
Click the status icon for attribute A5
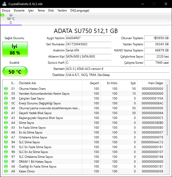click(x=6, y=127)
